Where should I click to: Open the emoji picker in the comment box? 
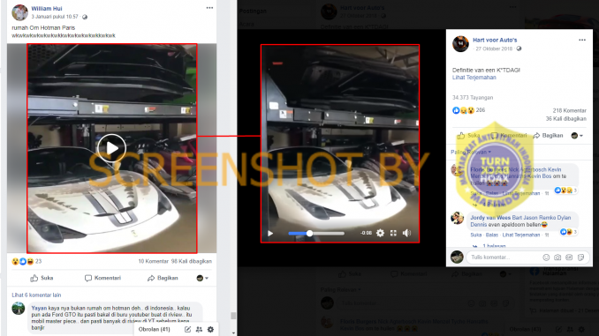[x=546, y=258]
